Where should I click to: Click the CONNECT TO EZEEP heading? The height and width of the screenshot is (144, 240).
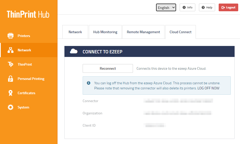[102, 52]
